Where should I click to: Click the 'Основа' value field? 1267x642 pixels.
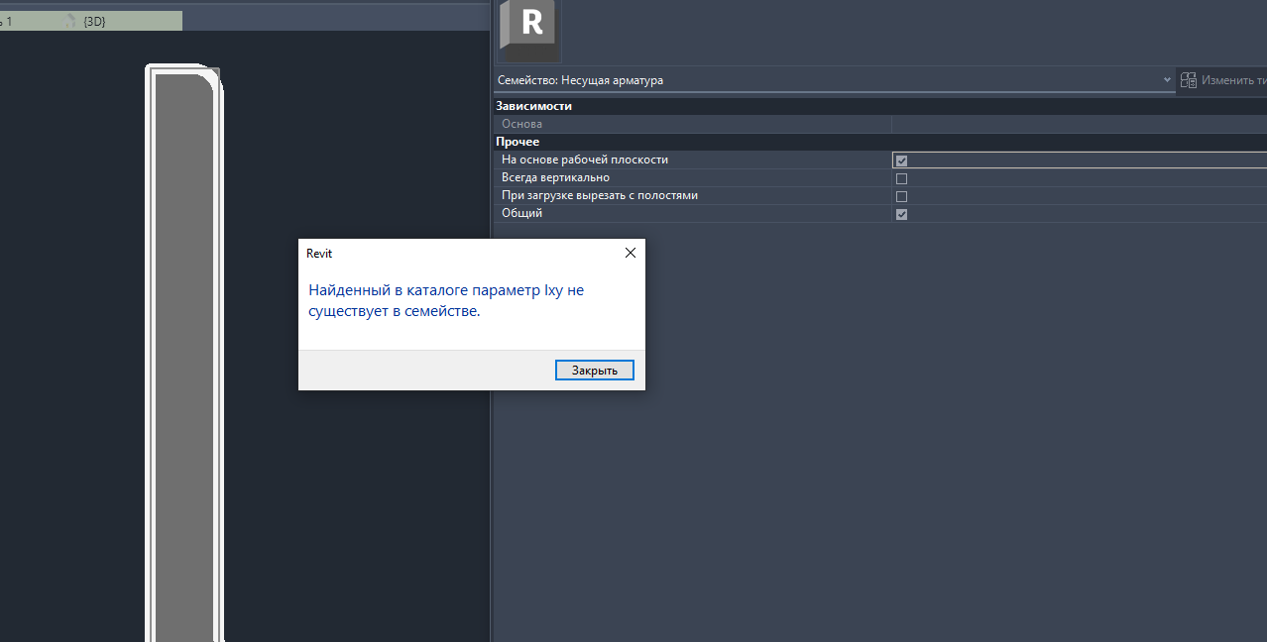pos(1079,125)
